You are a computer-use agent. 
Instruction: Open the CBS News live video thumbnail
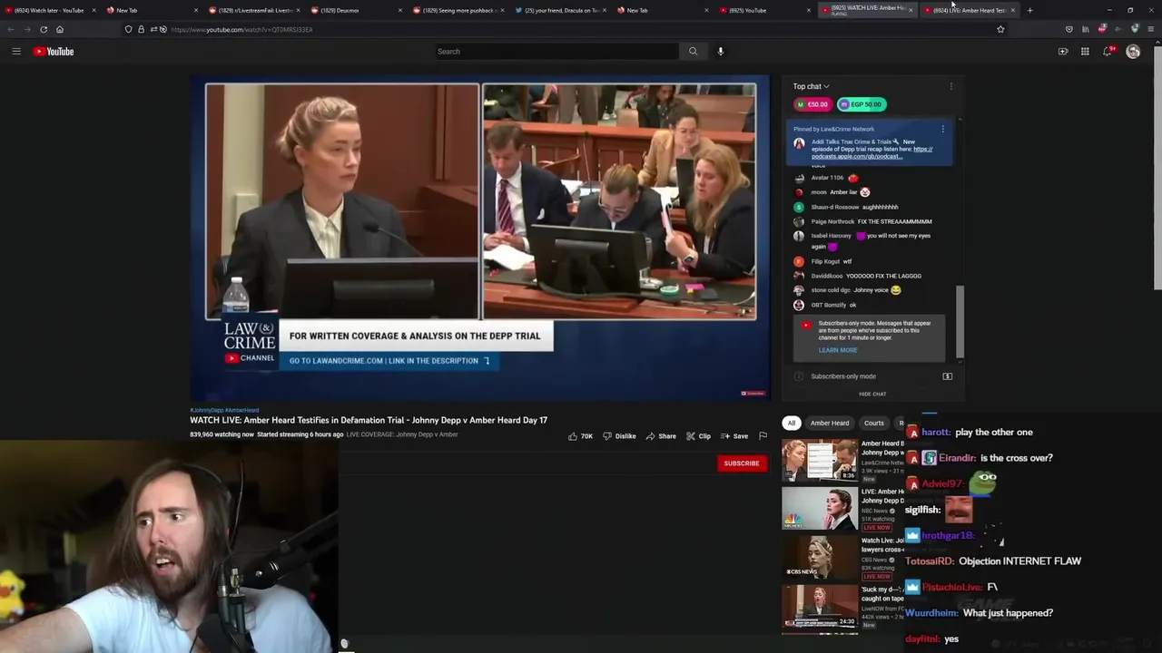820,557
